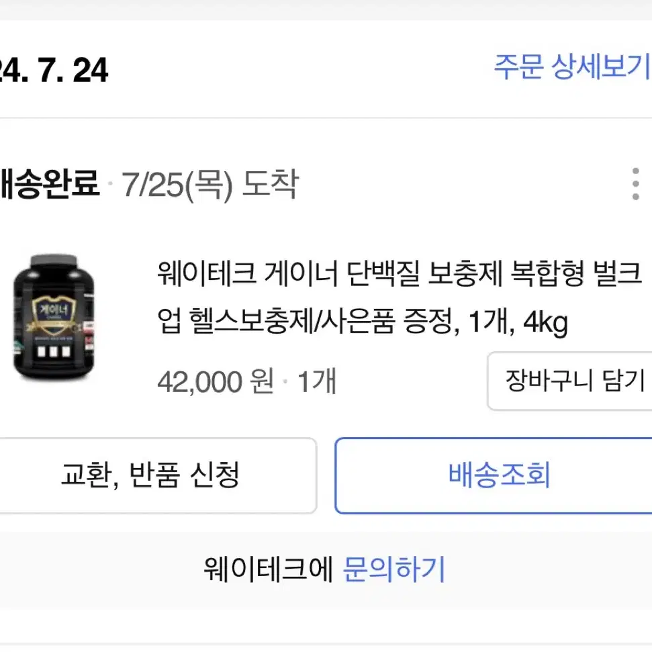The image size is (652, 652).
Task: Request exchange via 교환, 반품 신청 button
Action: point(158,475)
